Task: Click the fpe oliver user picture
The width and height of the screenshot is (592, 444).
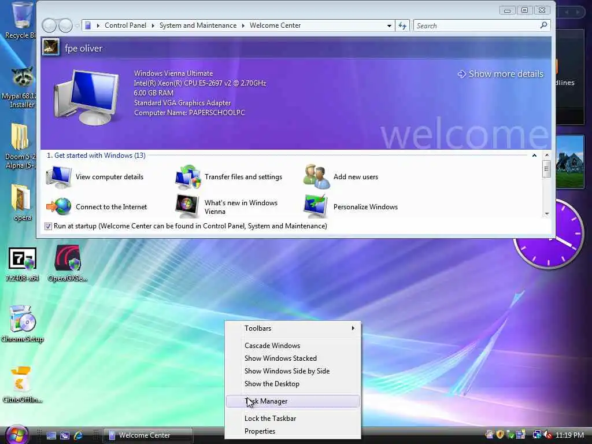Action: click(x=51, y=47)
